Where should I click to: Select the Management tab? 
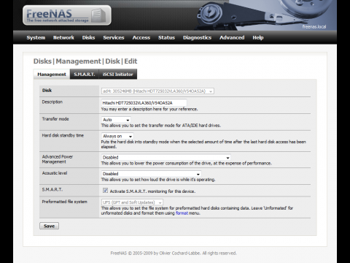tap(52, 75)
